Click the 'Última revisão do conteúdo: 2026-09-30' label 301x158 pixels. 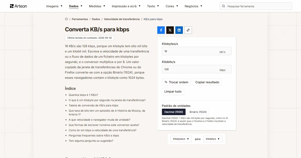90,38
